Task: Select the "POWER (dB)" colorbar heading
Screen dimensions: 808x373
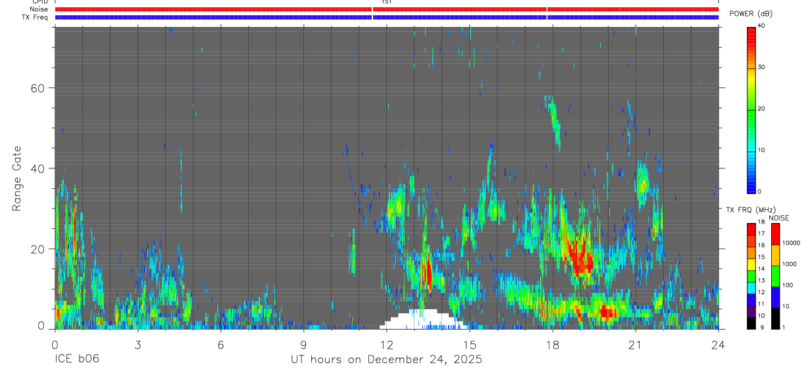Action: [x=751, y=14]
